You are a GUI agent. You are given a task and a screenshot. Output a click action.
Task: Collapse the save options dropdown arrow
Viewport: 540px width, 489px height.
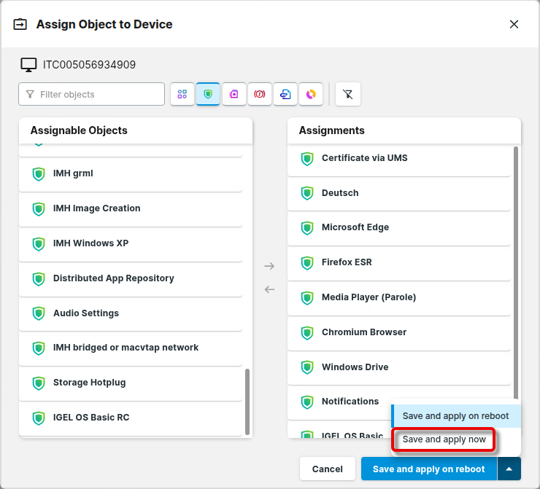tap(509, 469)
